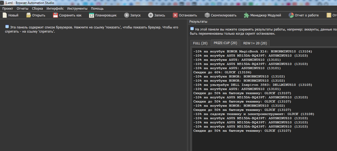Click the Результаты panel title
337x151 pixels.
pos(198,22)
